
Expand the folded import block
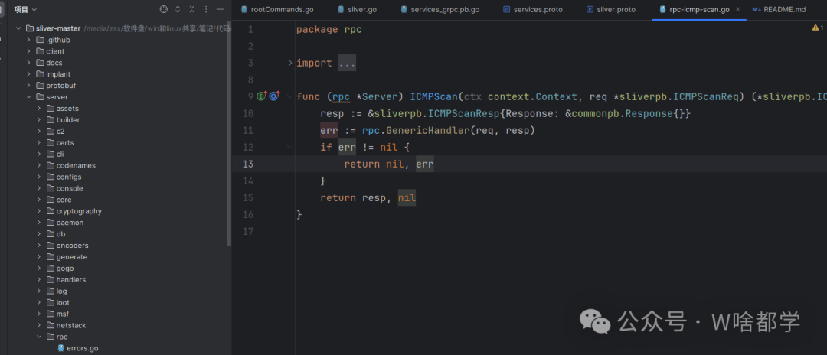[x=290, y=63]
